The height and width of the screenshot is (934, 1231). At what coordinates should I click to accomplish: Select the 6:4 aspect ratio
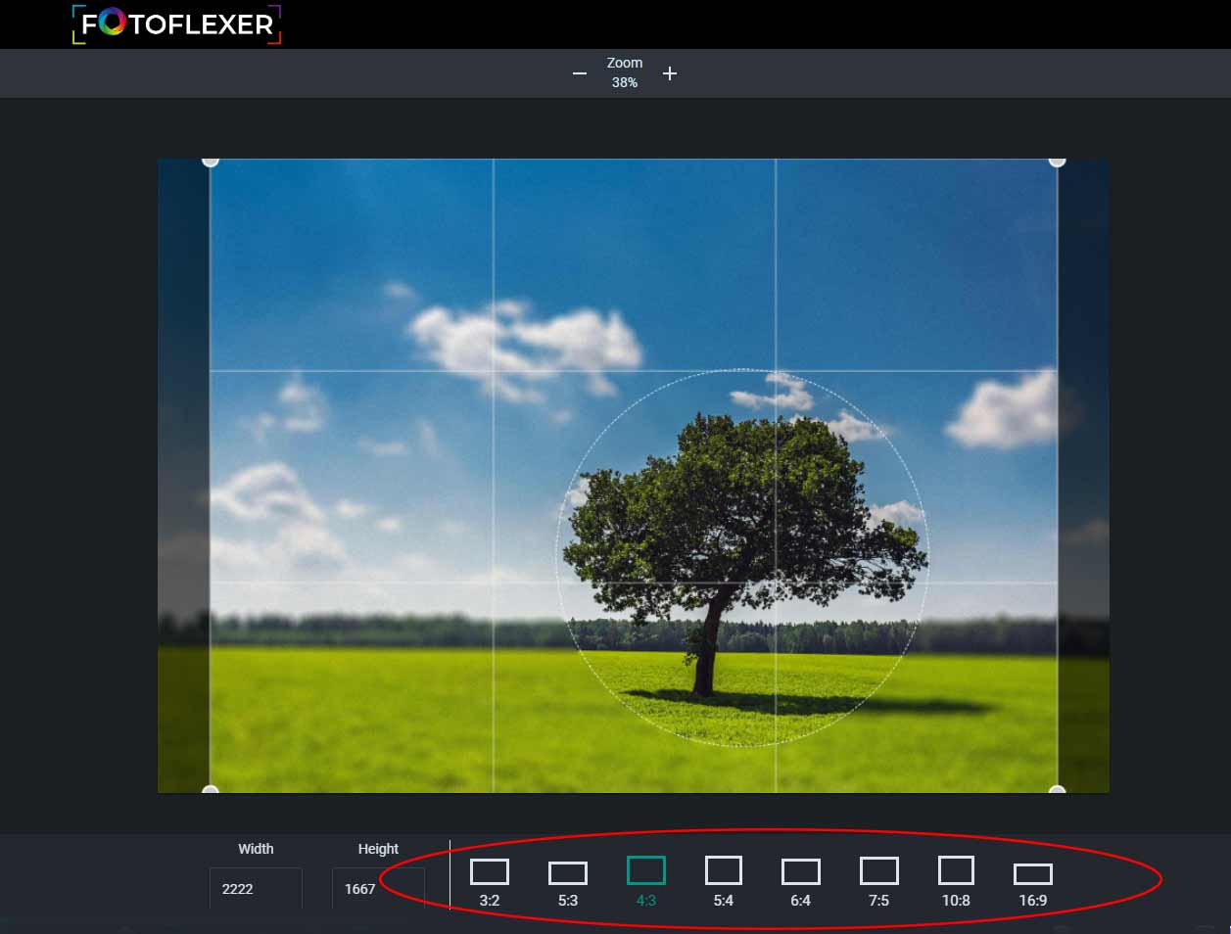(x=801, y=883)
